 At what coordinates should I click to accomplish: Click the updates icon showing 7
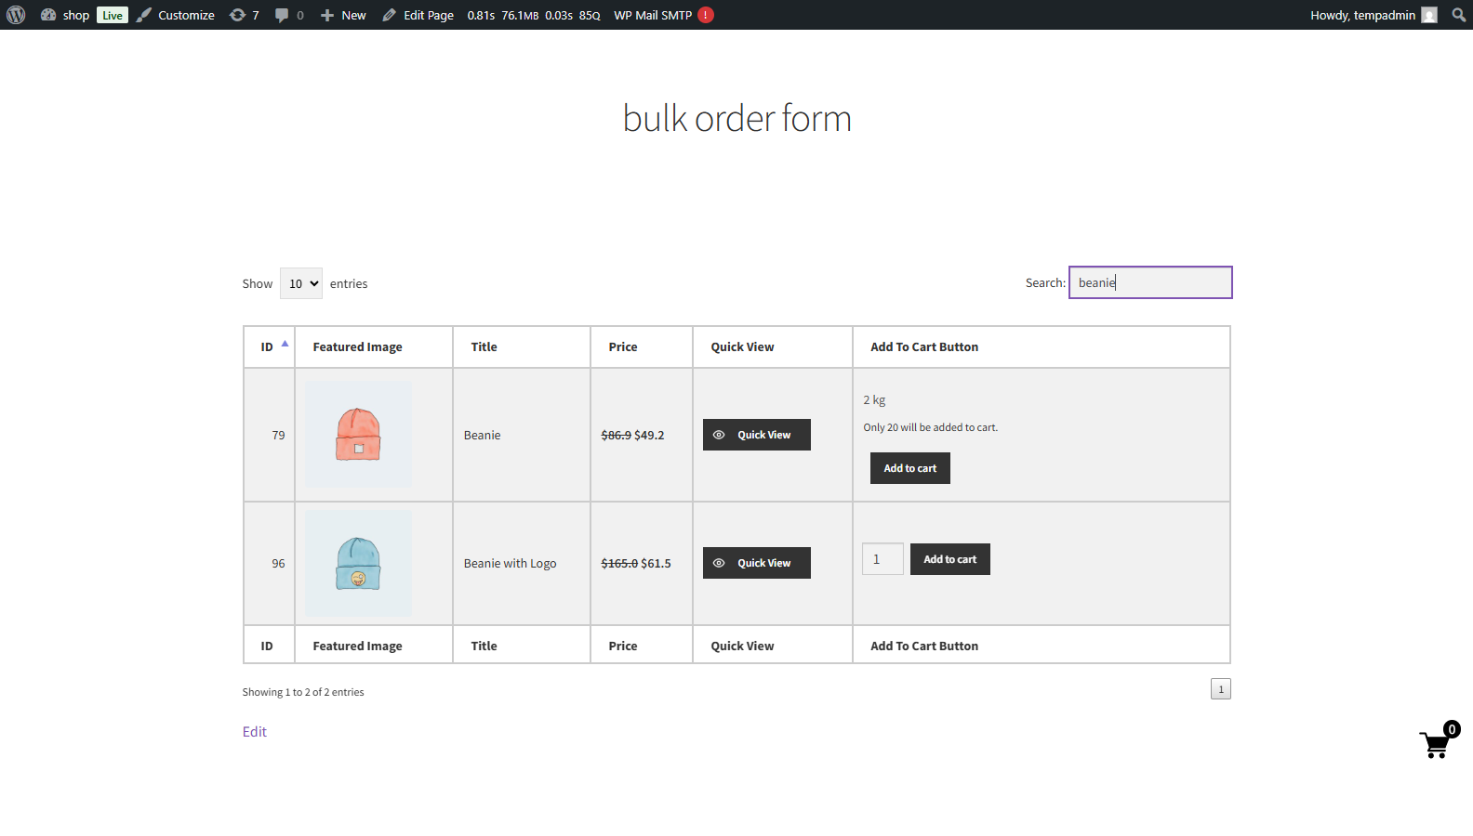[x=238, y=15]
